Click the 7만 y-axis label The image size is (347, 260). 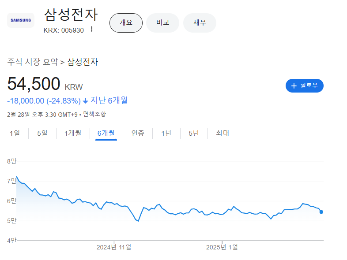tap(12, 181)
